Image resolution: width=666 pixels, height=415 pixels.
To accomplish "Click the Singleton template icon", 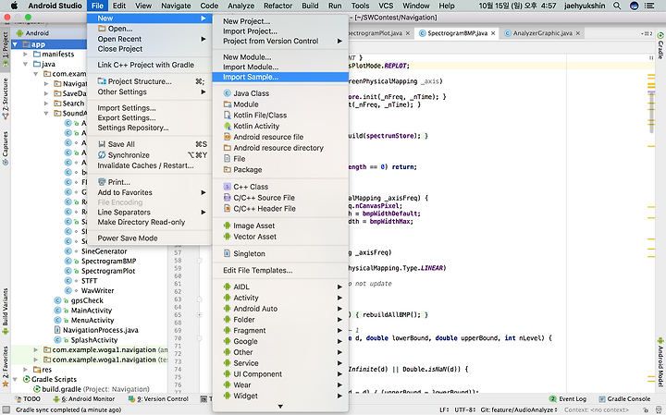I will pyautogui.click(x=228, y=254).
